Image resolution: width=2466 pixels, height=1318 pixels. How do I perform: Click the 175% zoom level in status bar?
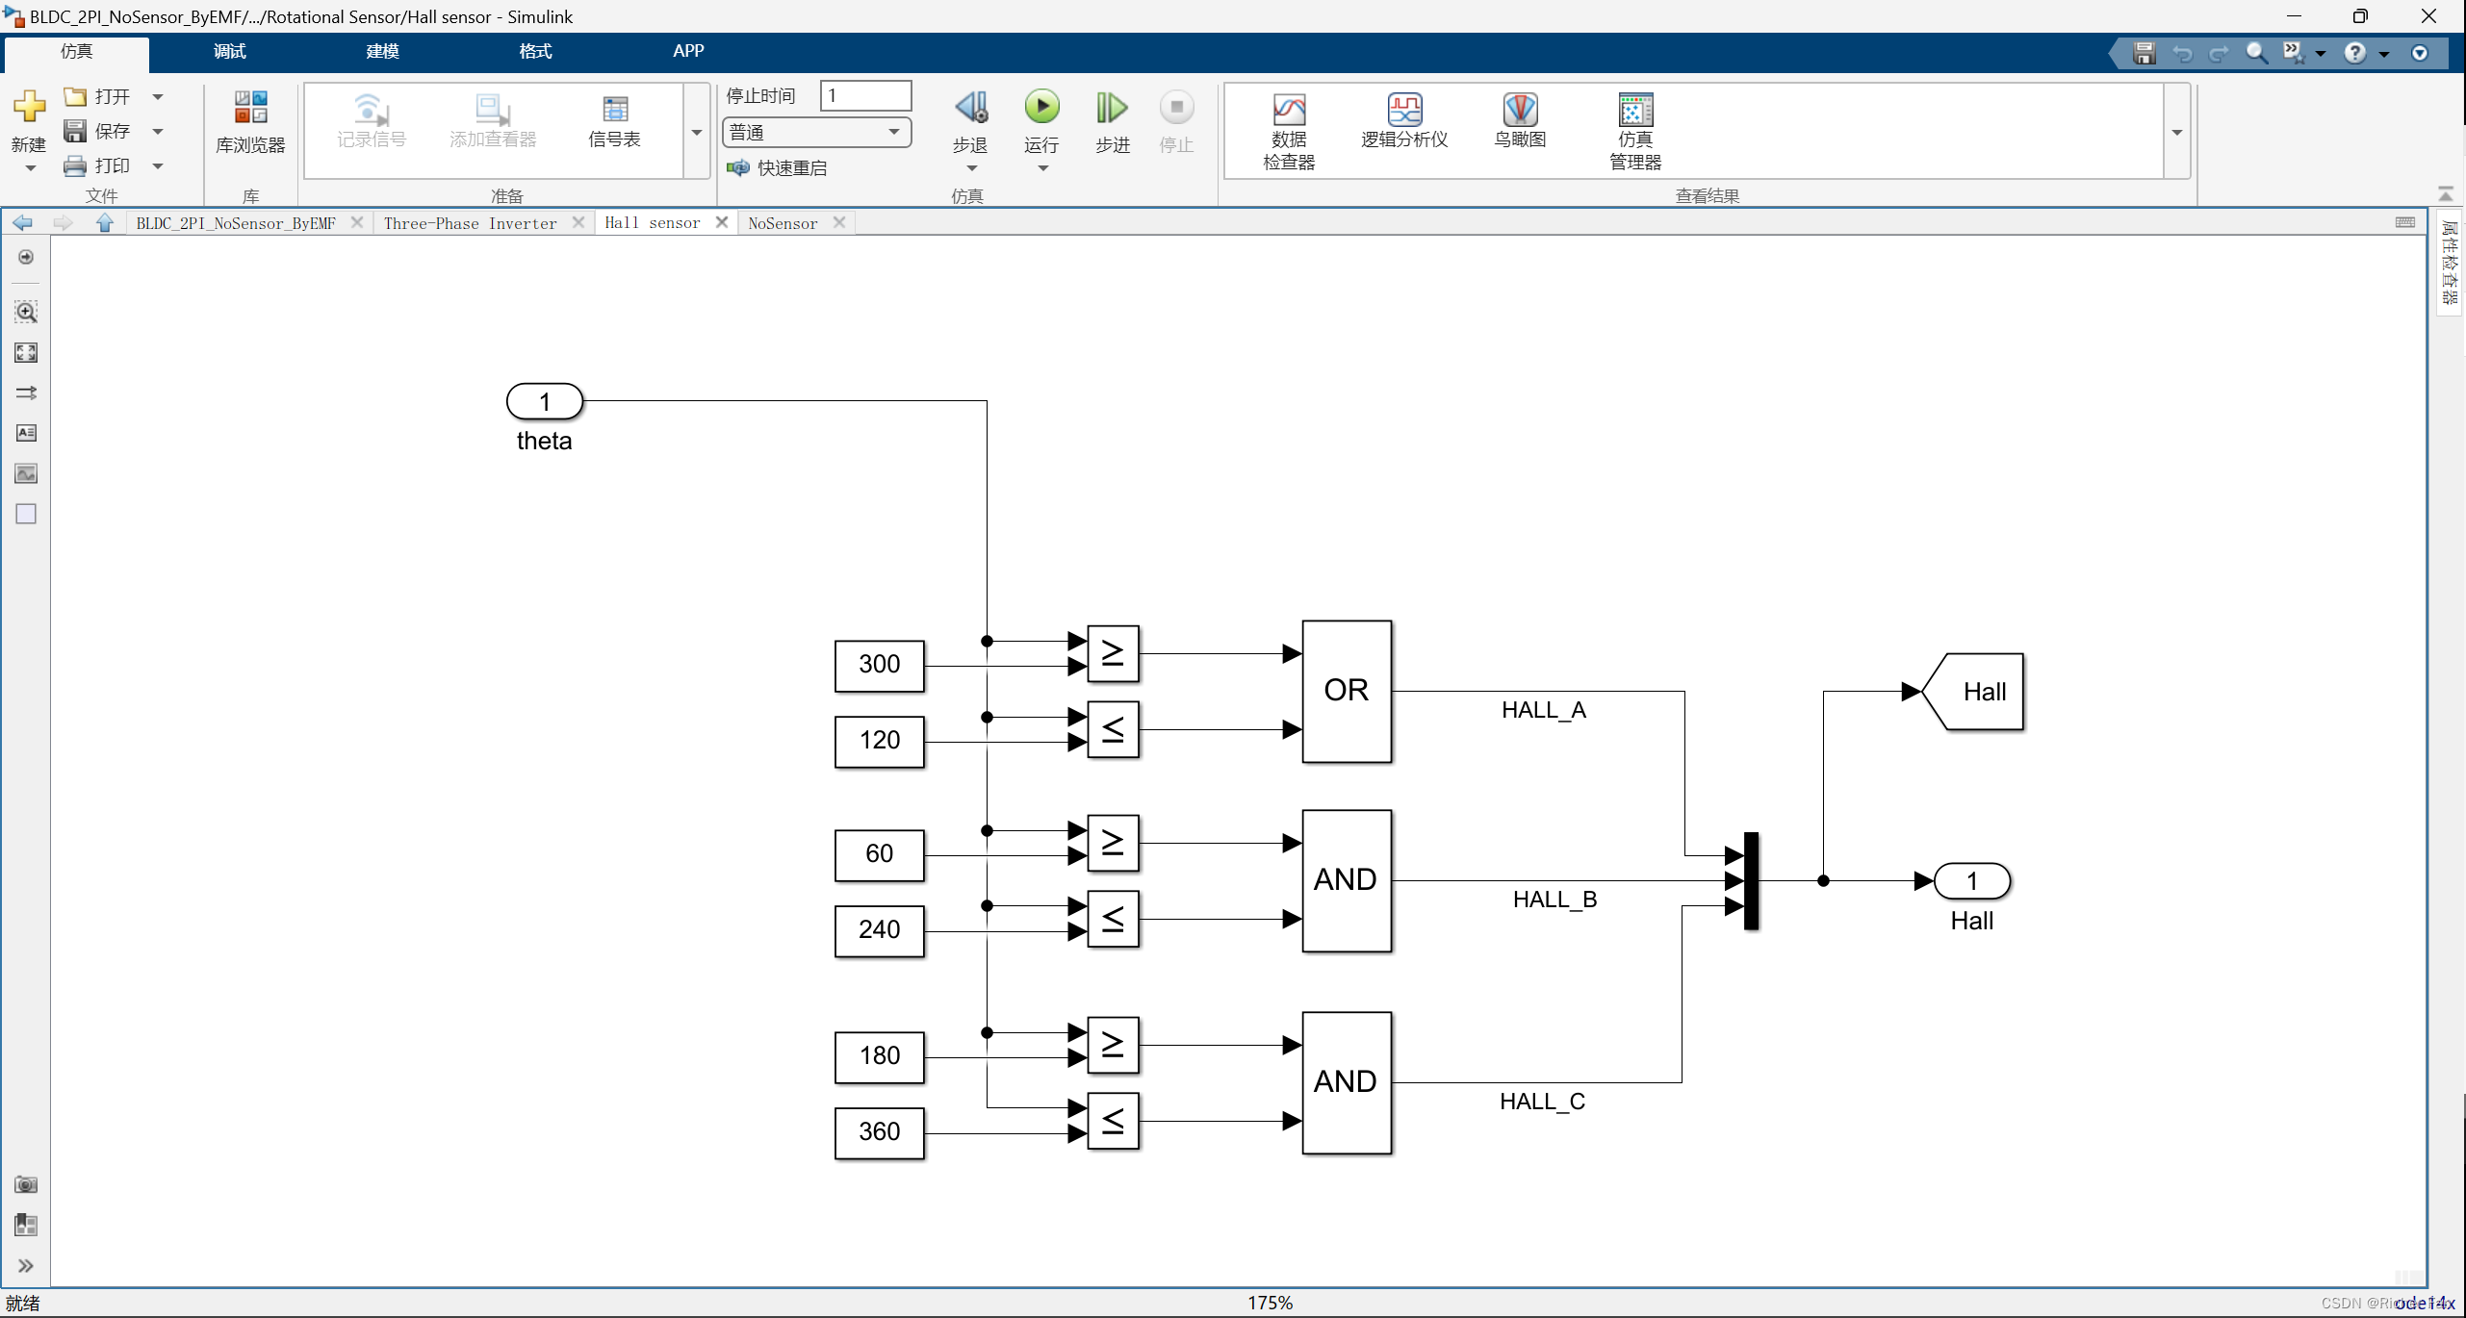(x=1270, y=1303)
